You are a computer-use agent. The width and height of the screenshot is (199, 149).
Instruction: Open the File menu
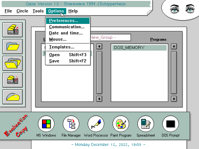point(8,11)
